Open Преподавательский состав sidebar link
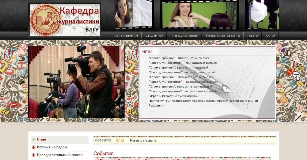Screen dimensions: 307x160 pyautogui.click(x=60, y=155)
